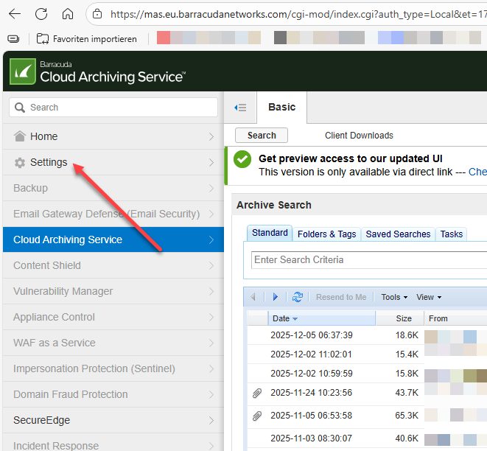Click attachment paperclip on 2025-11-24 message
The image size is (487, 451).
[x=257, y=394]
